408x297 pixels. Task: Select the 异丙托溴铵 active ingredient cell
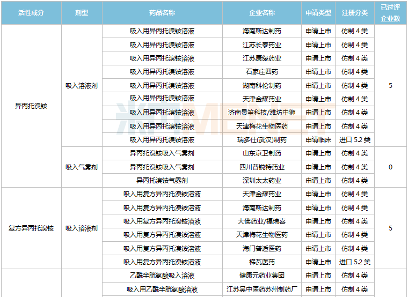(31, 106)
